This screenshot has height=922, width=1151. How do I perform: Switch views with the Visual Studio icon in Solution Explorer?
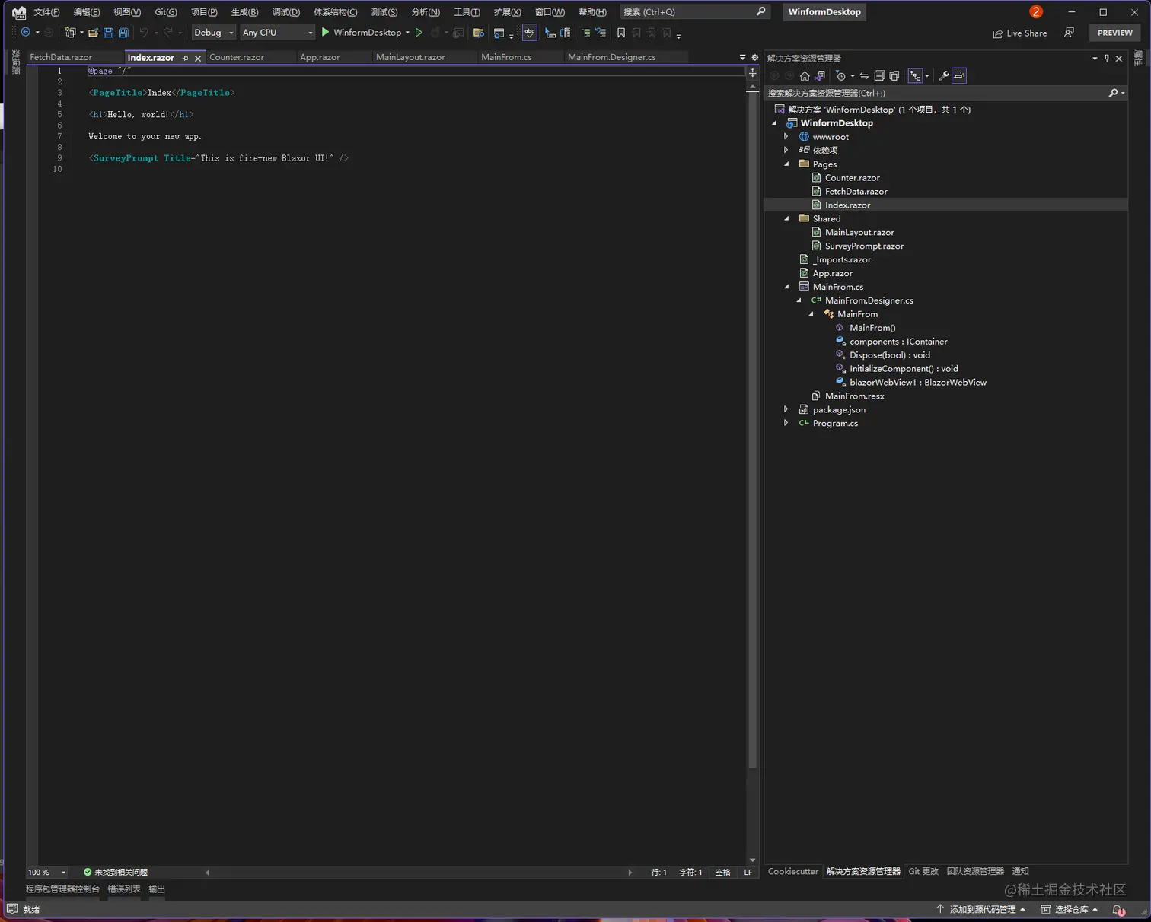(x=820, y=75)
